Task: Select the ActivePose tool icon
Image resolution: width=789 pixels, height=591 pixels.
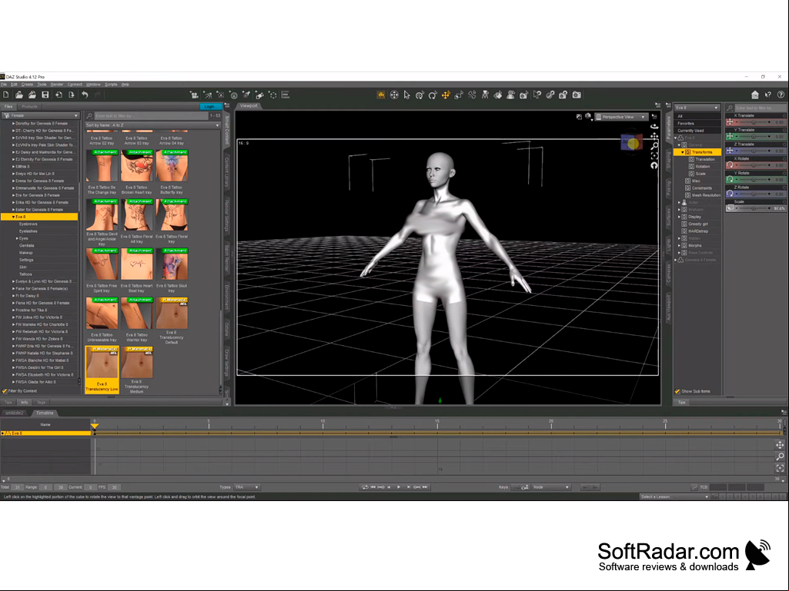Action: click(472, 95)
